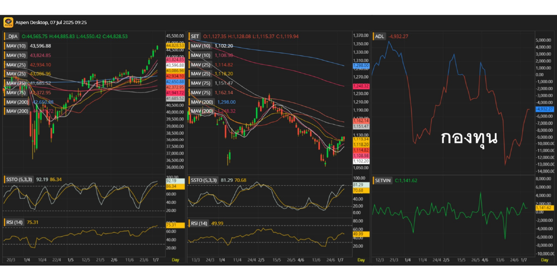Open the ADL indicator label
This screenshot has height=278, width=557.
click(x=379, y=36)
